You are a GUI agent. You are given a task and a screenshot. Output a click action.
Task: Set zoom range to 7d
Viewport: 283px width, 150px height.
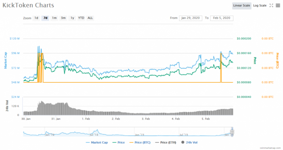(45, 18)
